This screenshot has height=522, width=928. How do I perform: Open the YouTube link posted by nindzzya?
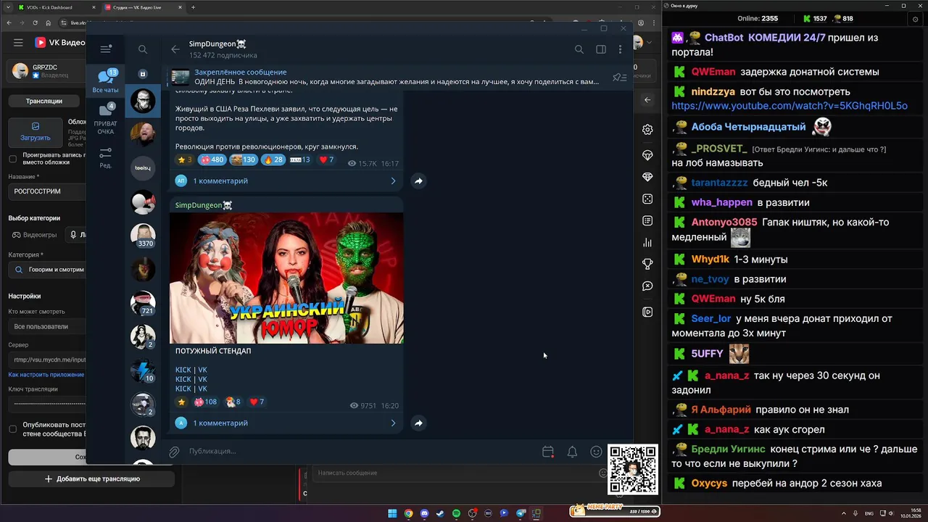(790, 106)
